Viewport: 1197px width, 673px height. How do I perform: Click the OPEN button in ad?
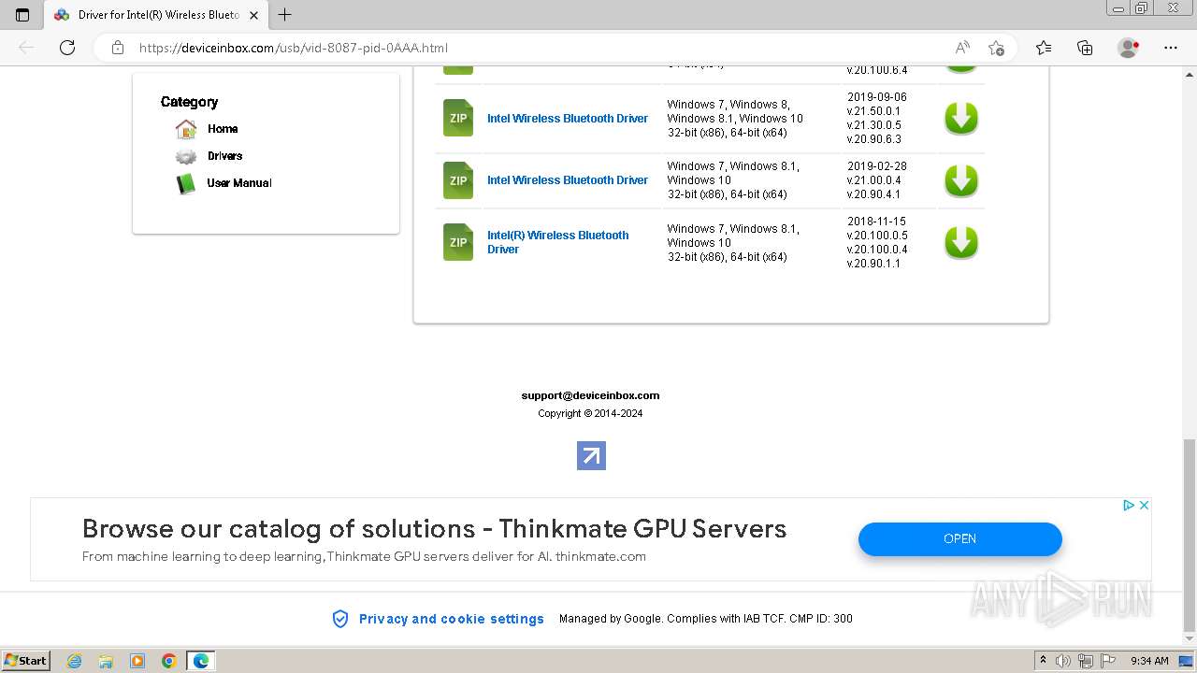click(x=960, y=539)
